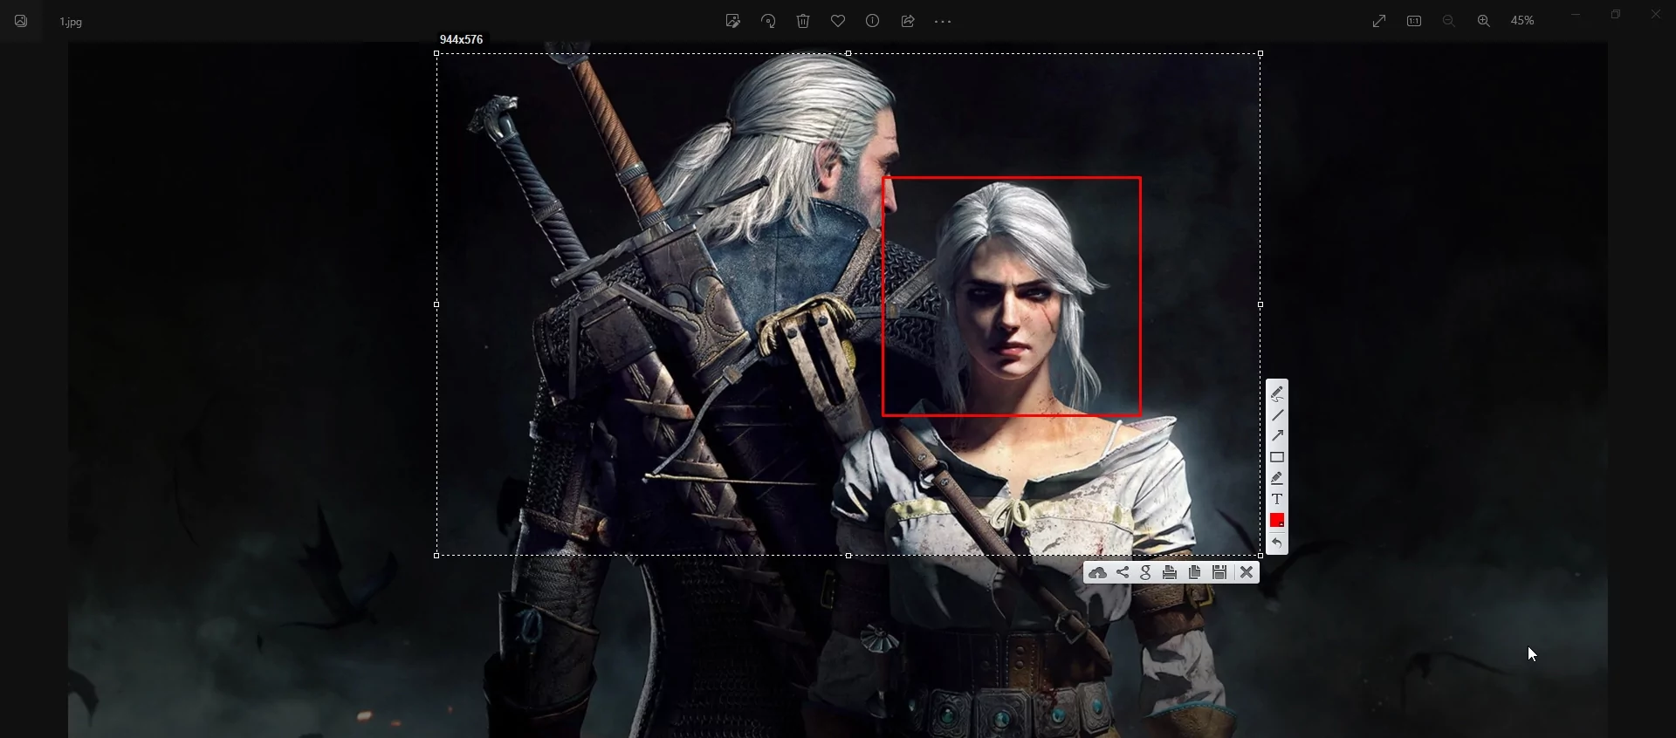The height and width of the screenshot is (738, 1676).
Task: Save the screenshot to file
Action: (1219, 572)
